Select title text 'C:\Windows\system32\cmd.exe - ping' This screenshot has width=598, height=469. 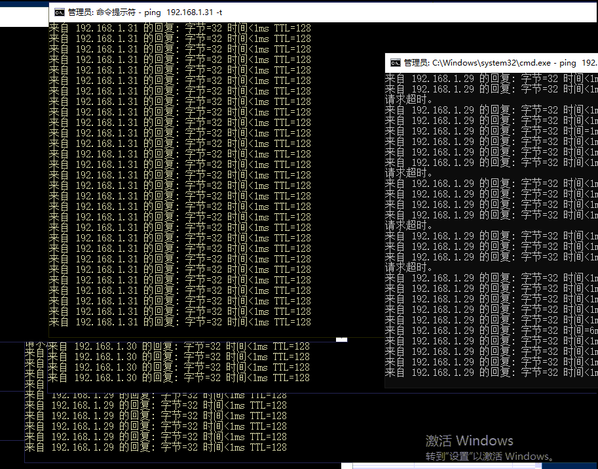tap(504, 63)
